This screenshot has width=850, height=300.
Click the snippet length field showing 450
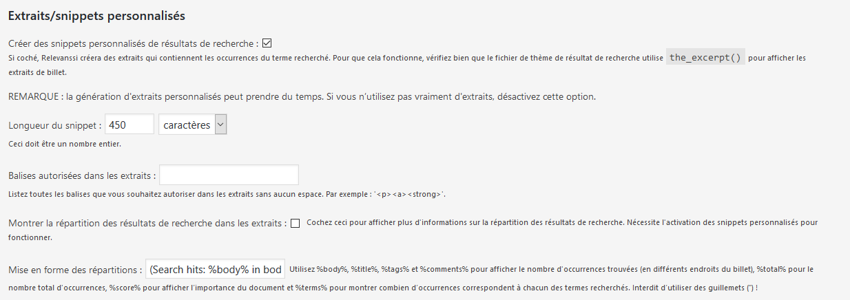129,125
